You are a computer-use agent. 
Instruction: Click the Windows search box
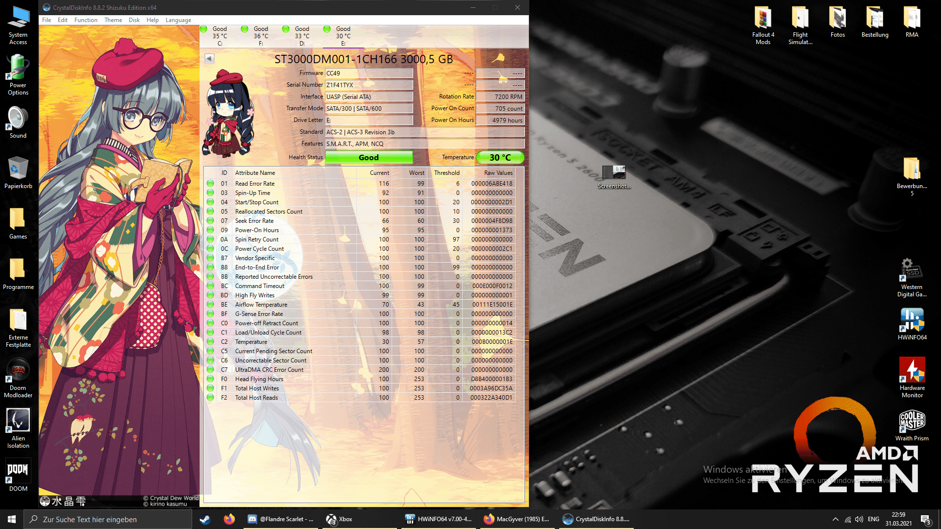(x=108, y=519)
